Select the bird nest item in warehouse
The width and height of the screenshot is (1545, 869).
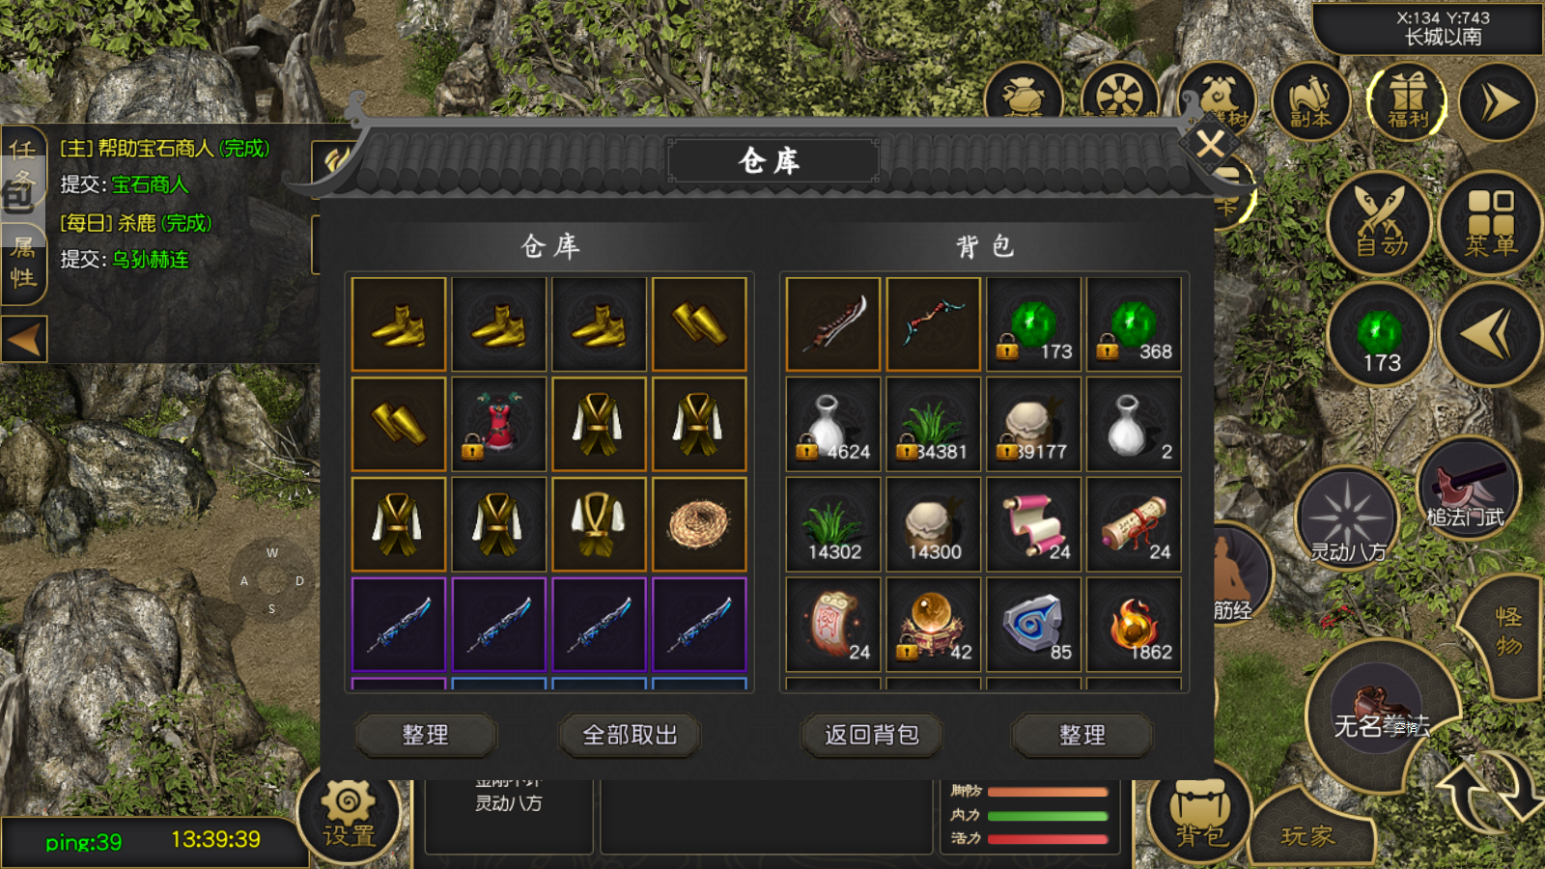click(699, 524)
